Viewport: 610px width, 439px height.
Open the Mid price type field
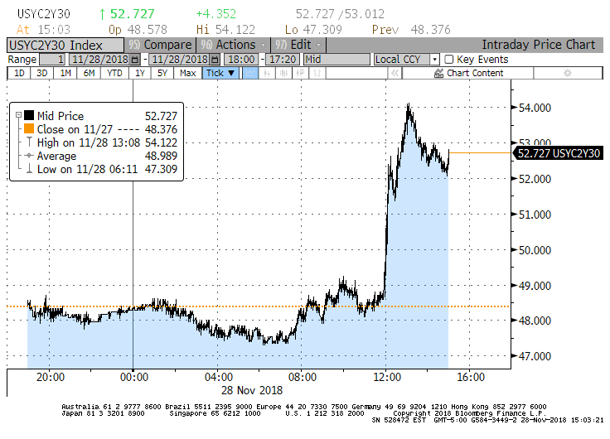[336, 60]
